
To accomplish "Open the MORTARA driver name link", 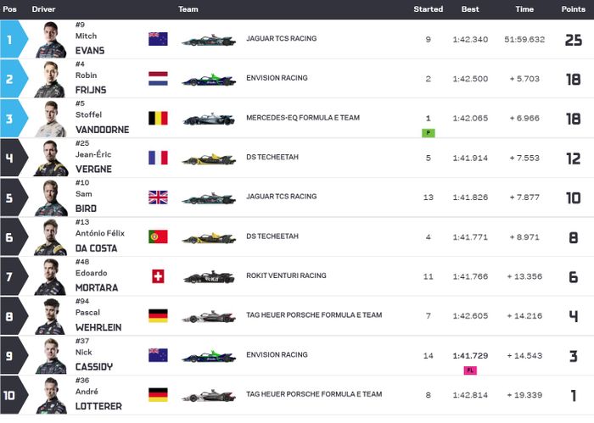I will (x=97, y=287).
